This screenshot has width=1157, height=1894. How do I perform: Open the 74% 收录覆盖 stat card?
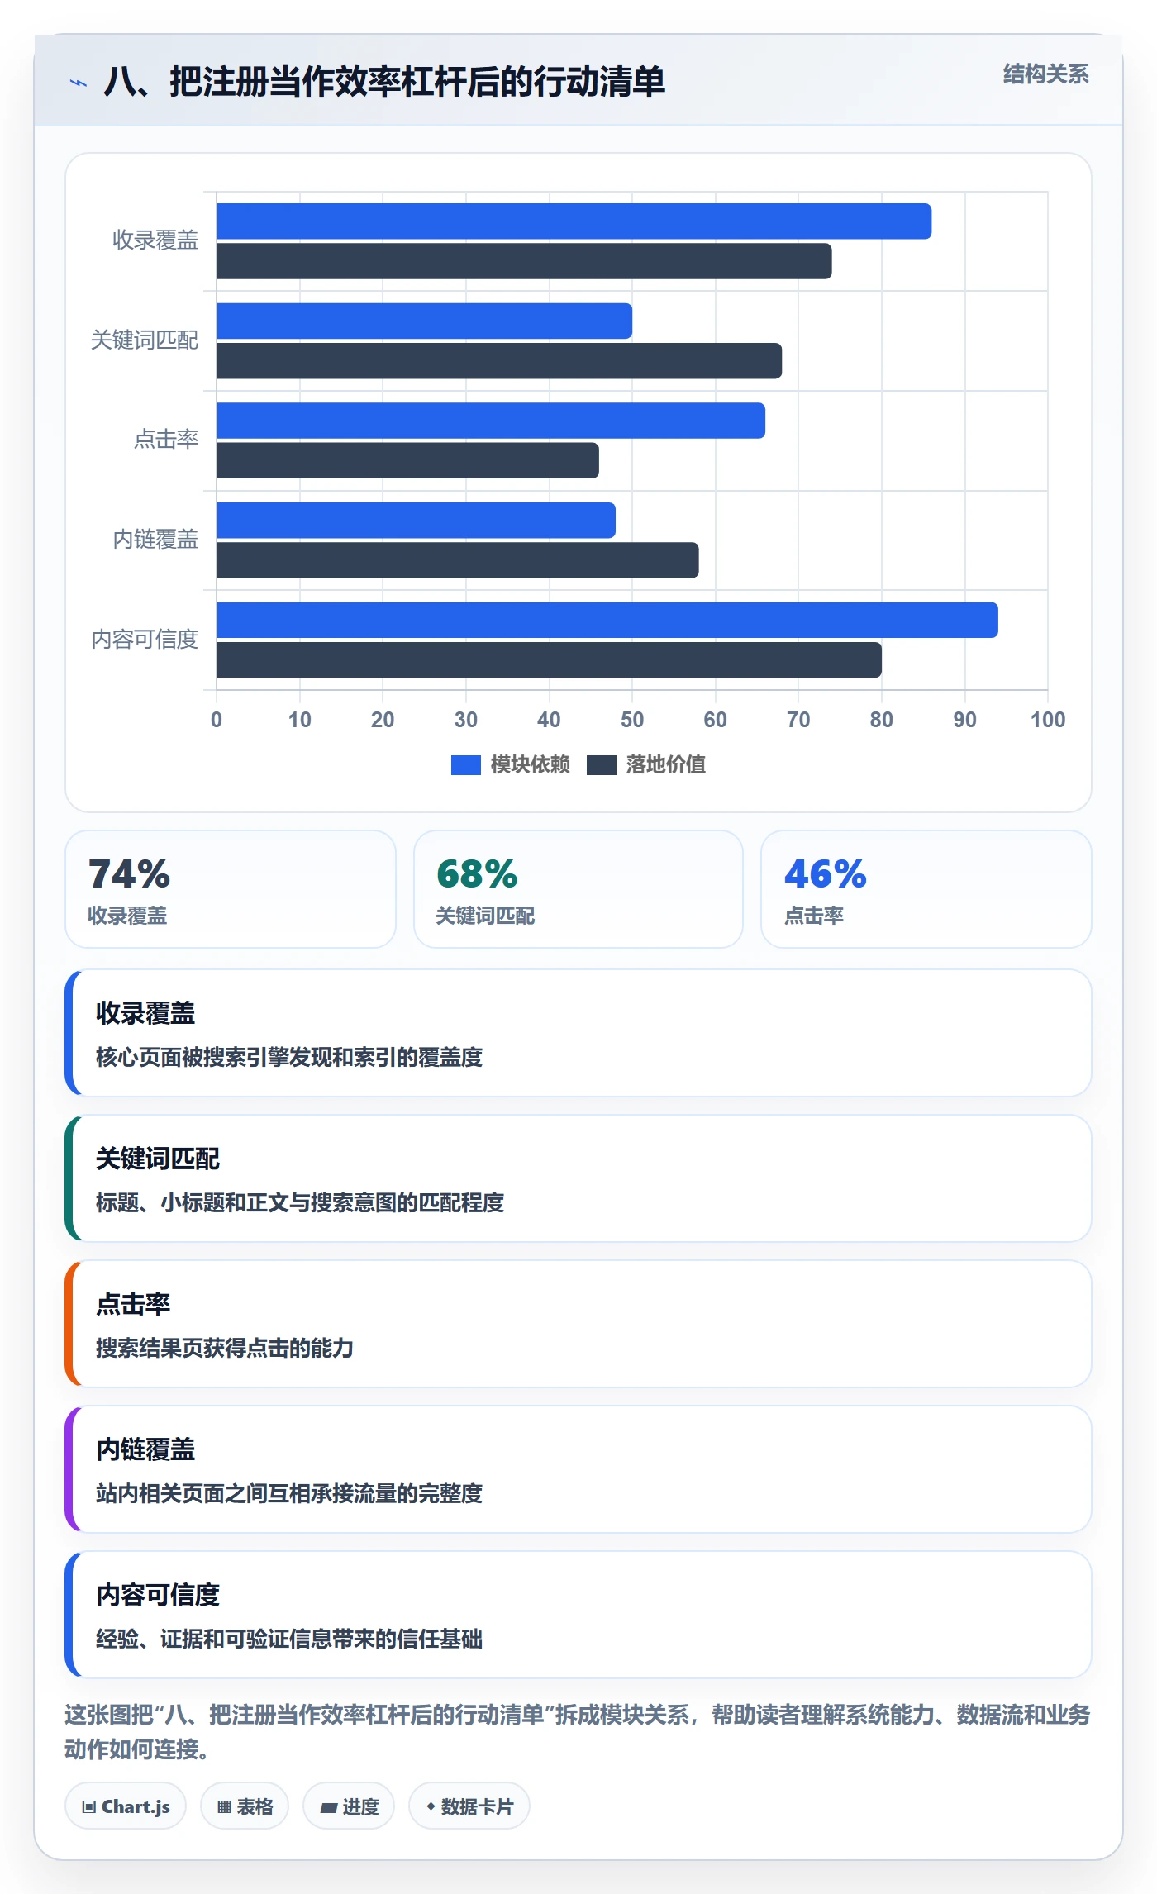pyautogui.click(x=231, y=889)
